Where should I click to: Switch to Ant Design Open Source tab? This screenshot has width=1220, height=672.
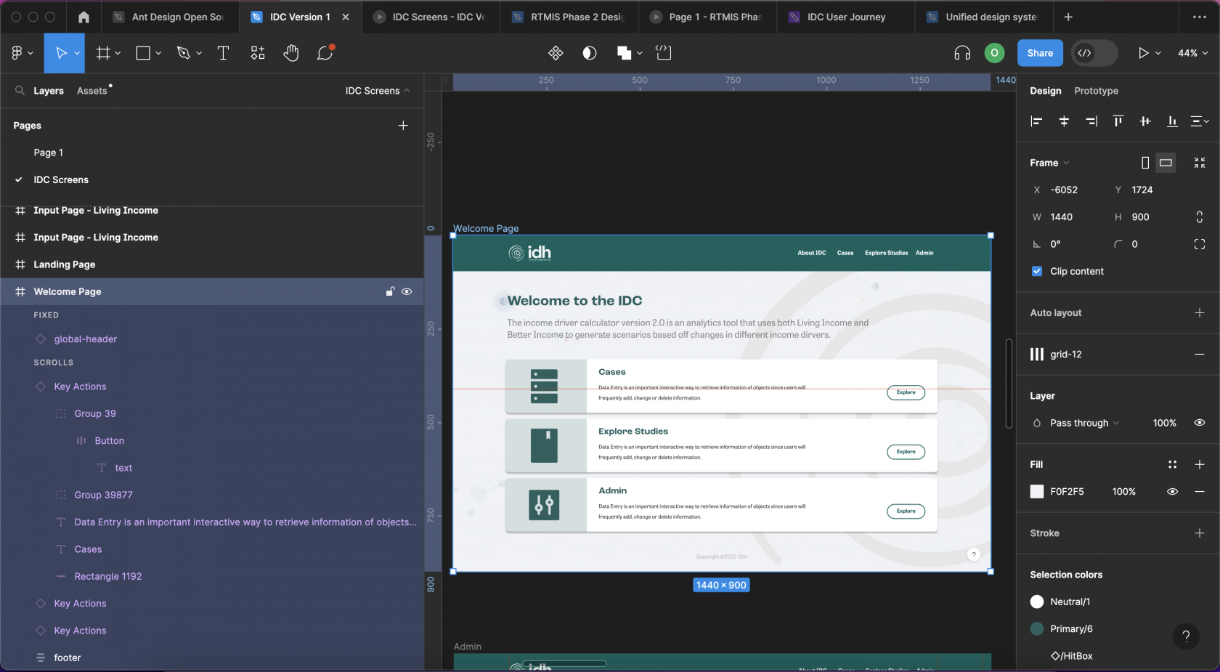tap(169, 17)
